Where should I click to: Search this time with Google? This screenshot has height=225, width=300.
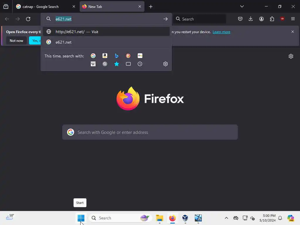93,56
